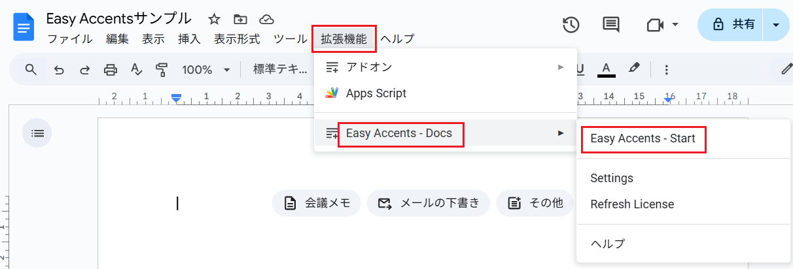Show the document outline
793x269 pixels.
[37, 133]
